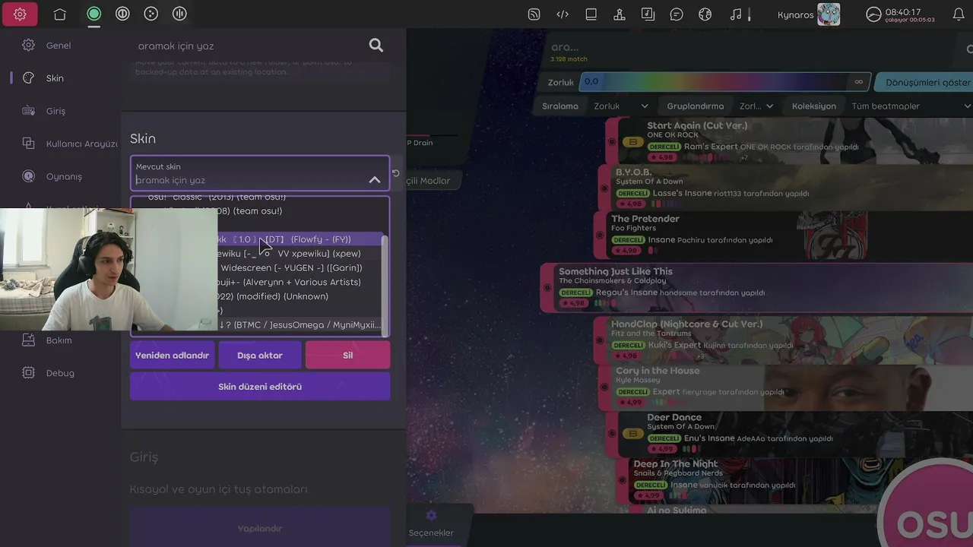Select Something Just Like This beatmap
The width and height of the screenshot is (973, 547).
pos(756,287)
